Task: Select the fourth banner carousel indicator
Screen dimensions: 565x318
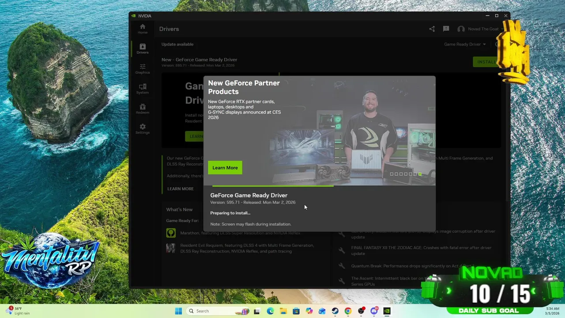Action: [x=406, y=174]
